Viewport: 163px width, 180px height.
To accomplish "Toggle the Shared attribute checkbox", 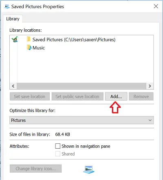I will [x=58, y=154].
